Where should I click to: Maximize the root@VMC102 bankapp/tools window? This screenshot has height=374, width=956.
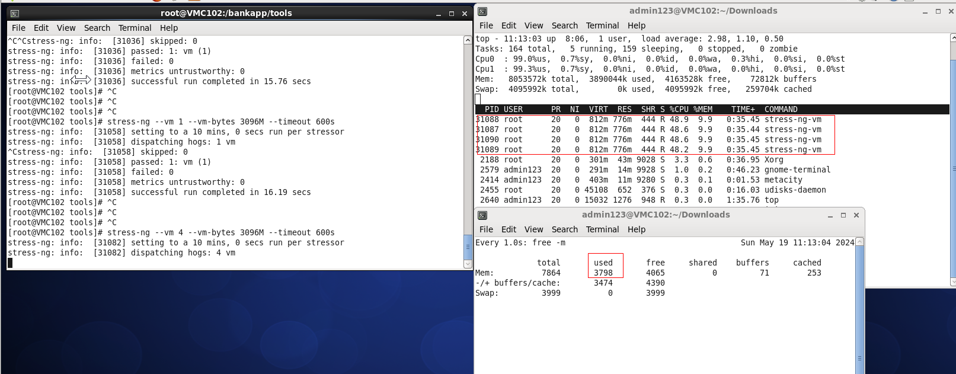(x=451, y=14)
